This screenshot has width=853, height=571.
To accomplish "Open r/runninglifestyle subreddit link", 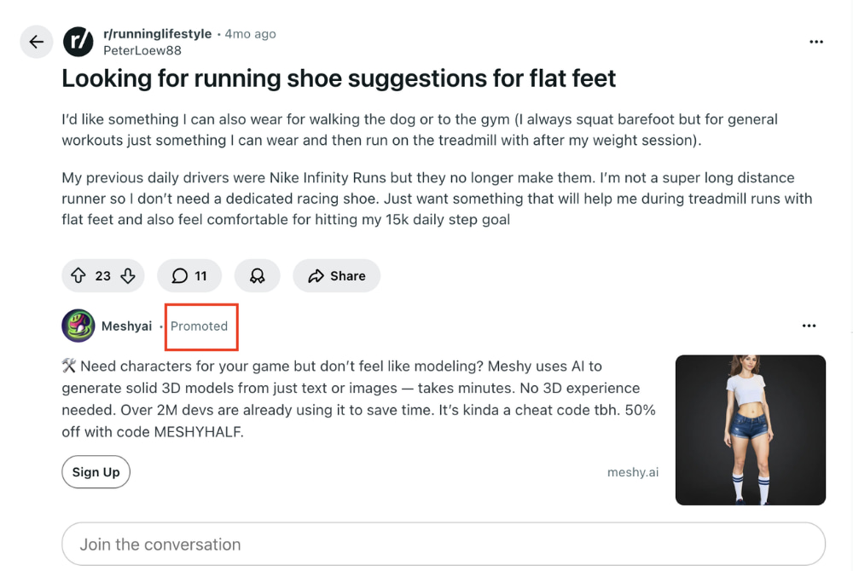I will tap(157, 34).
